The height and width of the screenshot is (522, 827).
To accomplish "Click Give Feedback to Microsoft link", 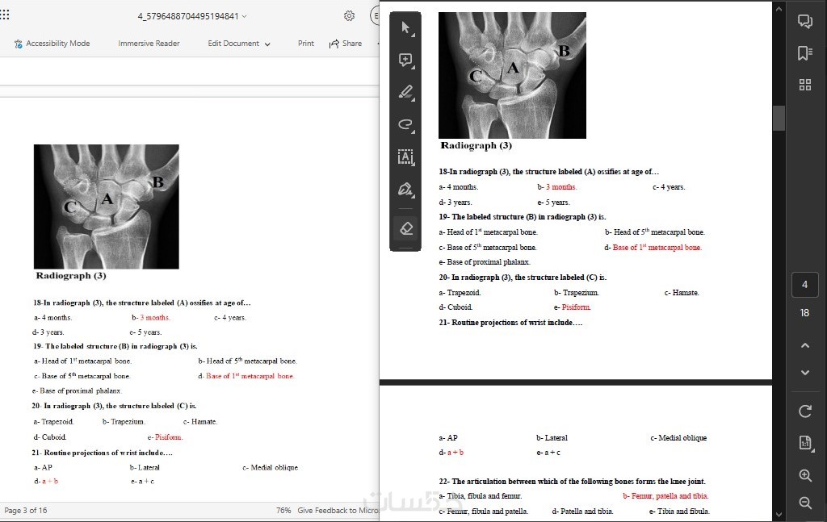I will [338, 511].
